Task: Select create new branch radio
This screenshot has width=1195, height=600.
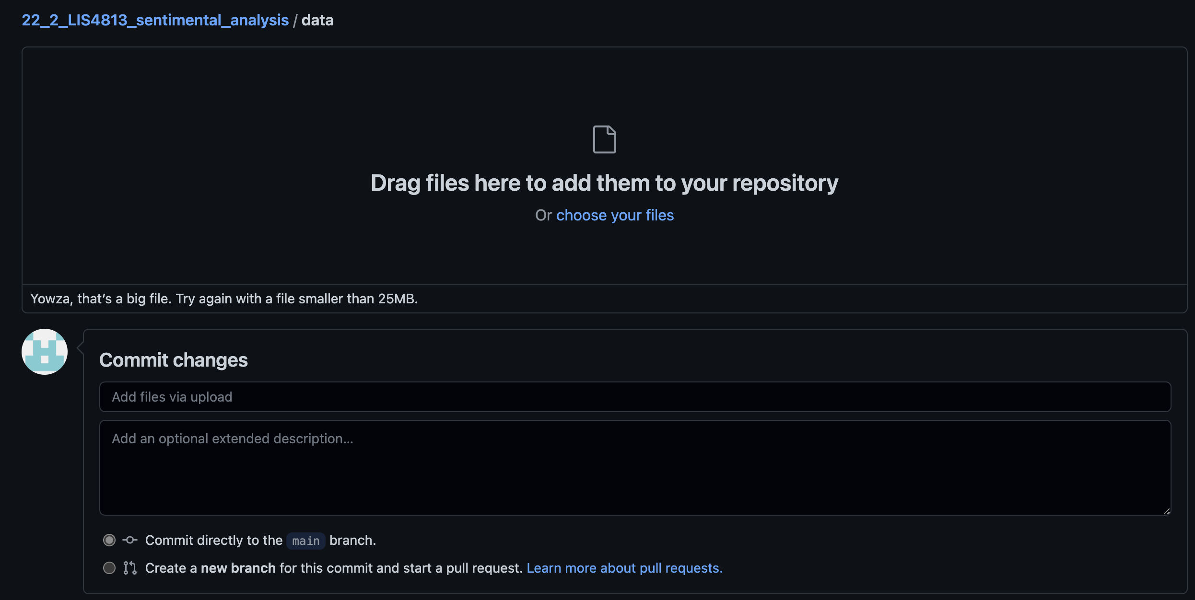Action: (109, 568)
